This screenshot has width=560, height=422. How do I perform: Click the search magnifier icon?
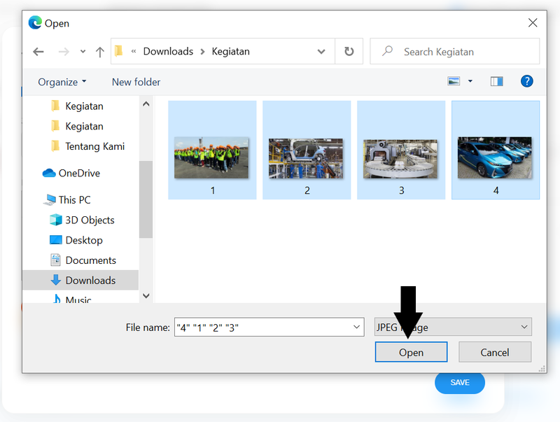pyautogui.click(x=387, y=51)
